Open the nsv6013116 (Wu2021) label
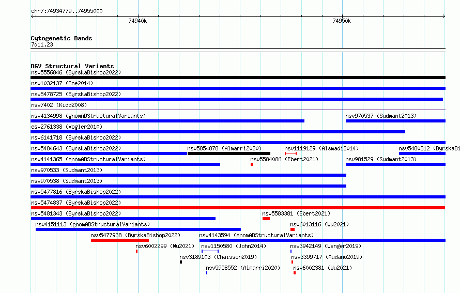Image resolution: width=460 pixels, height=293 pixels. click(319, 224)
